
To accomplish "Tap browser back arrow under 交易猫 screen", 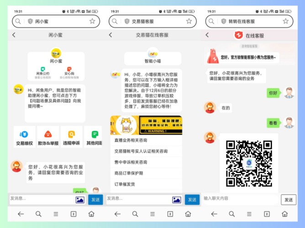I will 117,214.
